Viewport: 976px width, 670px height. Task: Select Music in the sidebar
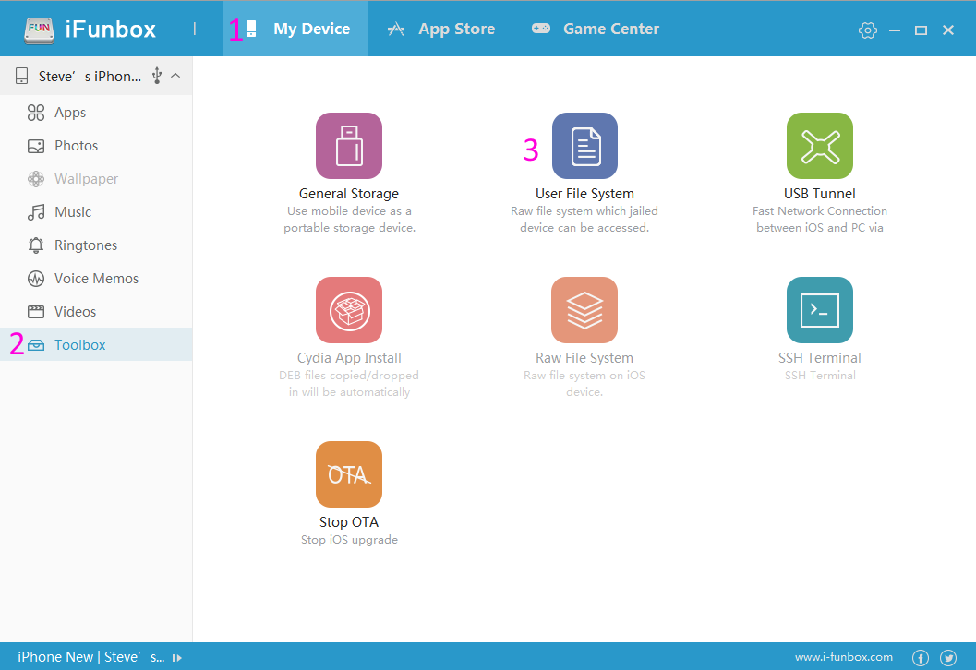(x=96, y=212)
